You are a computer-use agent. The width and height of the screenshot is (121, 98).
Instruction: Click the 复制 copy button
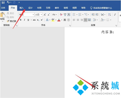click(x=10, y=17)
